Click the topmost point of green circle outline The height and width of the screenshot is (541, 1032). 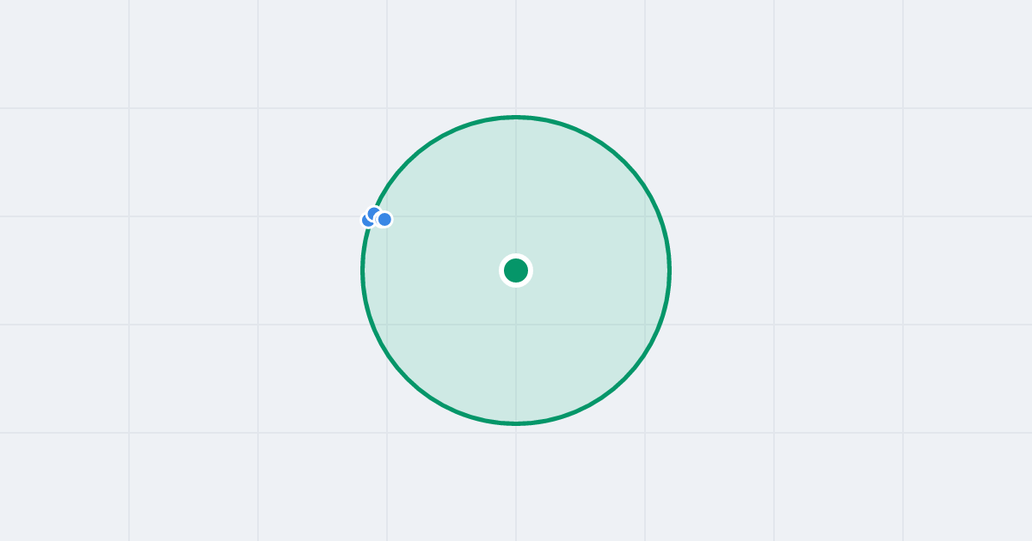(516, 117)
